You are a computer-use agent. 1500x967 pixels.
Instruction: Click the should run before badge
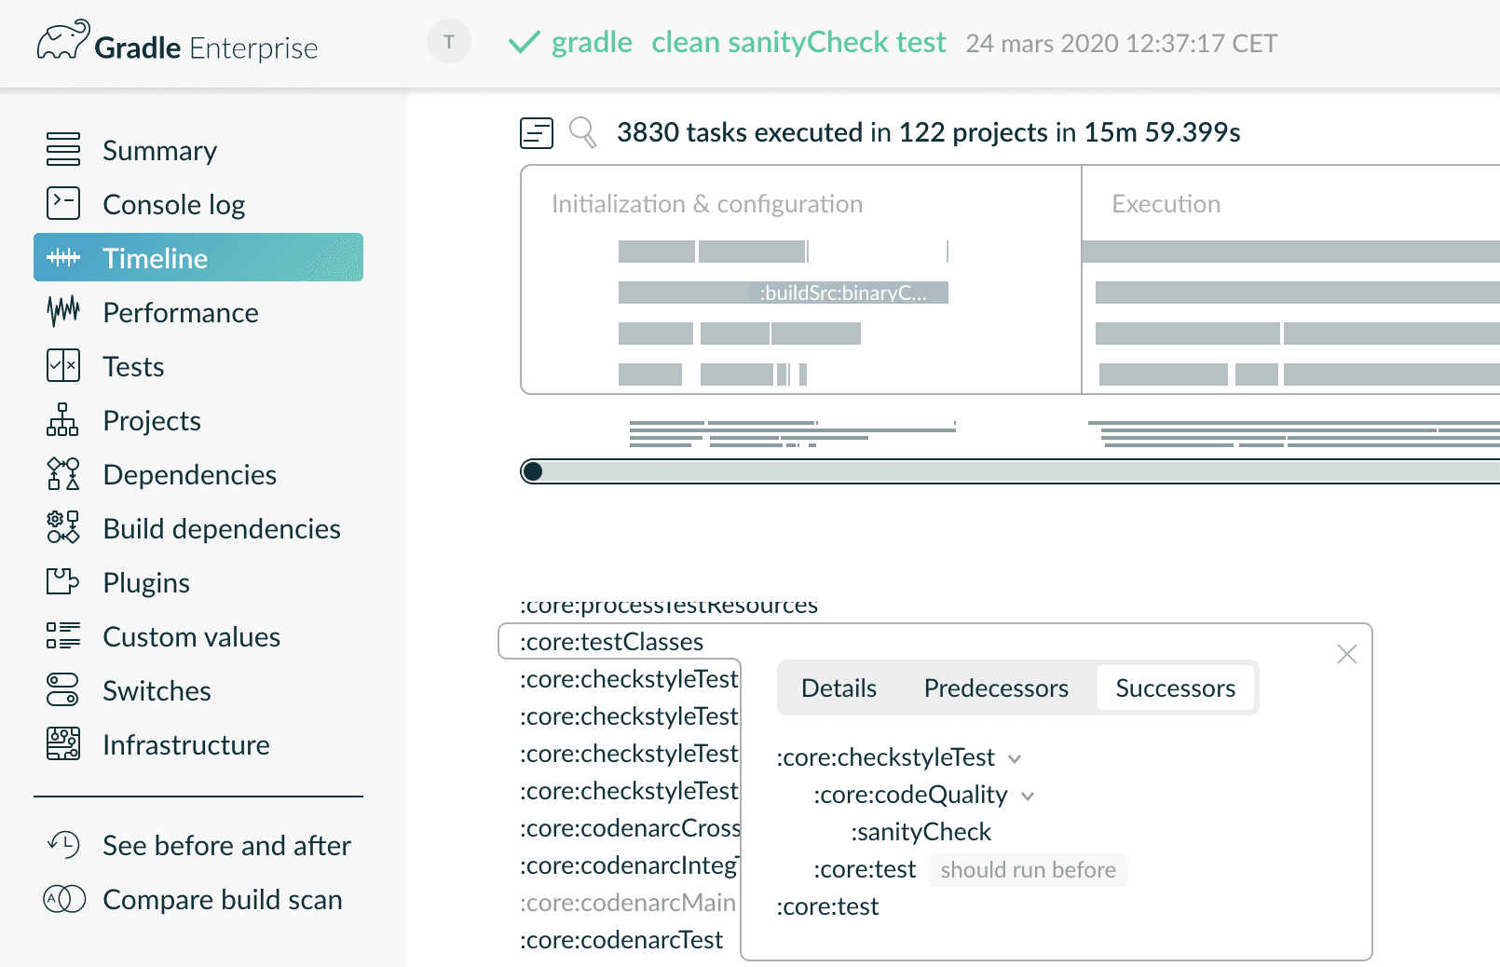1028,870
